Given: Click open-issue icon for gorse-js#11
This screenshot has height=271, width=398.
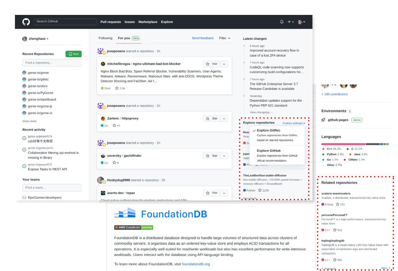Looking at the screenshot, I should (x=24, y=150).
